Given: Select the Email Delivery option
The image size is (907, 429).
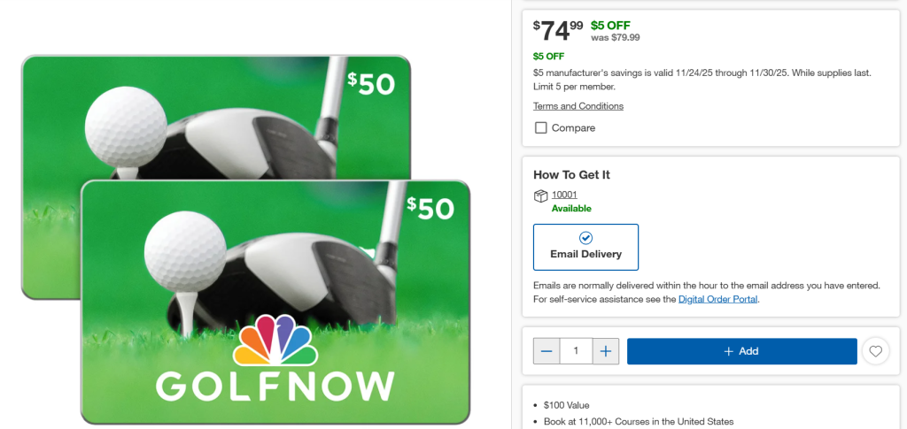Looking at the screenshot, I should tap(585, 246).
